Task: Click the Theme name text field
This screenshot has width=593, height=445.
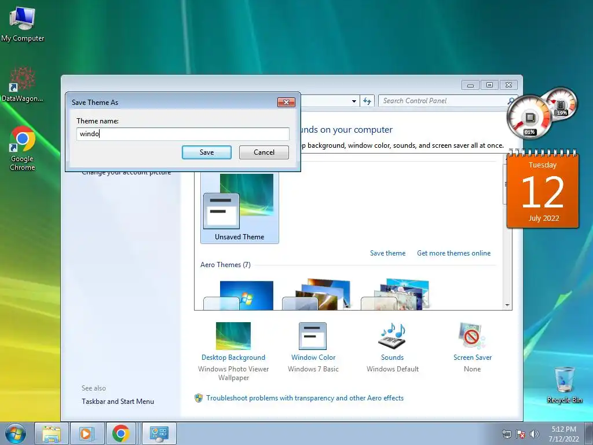Action: (182, 134)
